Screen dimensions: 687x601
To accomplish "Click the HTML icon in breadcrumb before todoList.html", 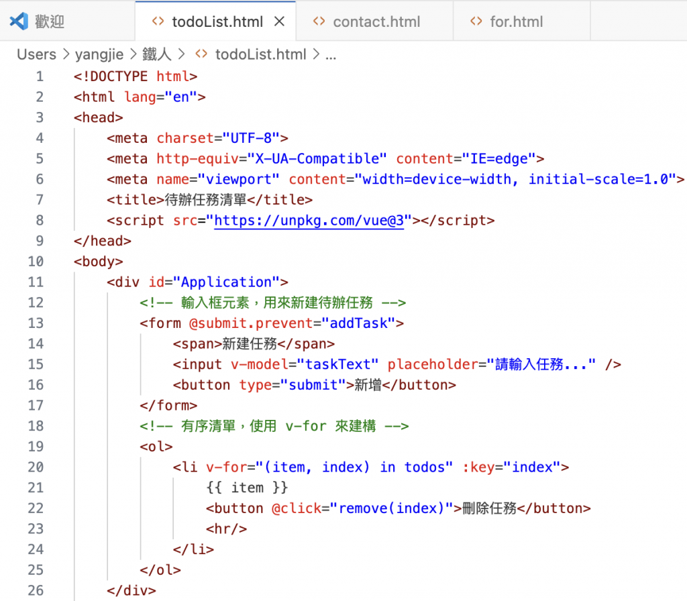I will 201,54.
